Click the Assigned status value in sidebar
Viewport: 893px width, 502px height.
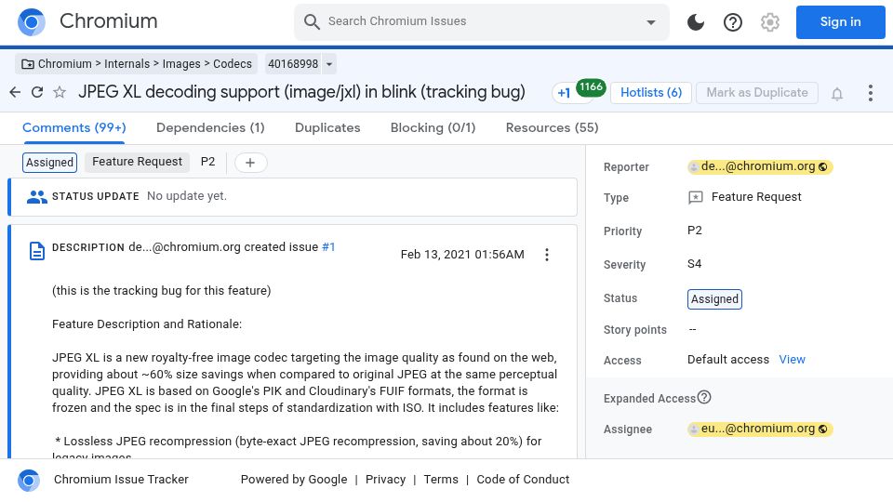point(714,299)
